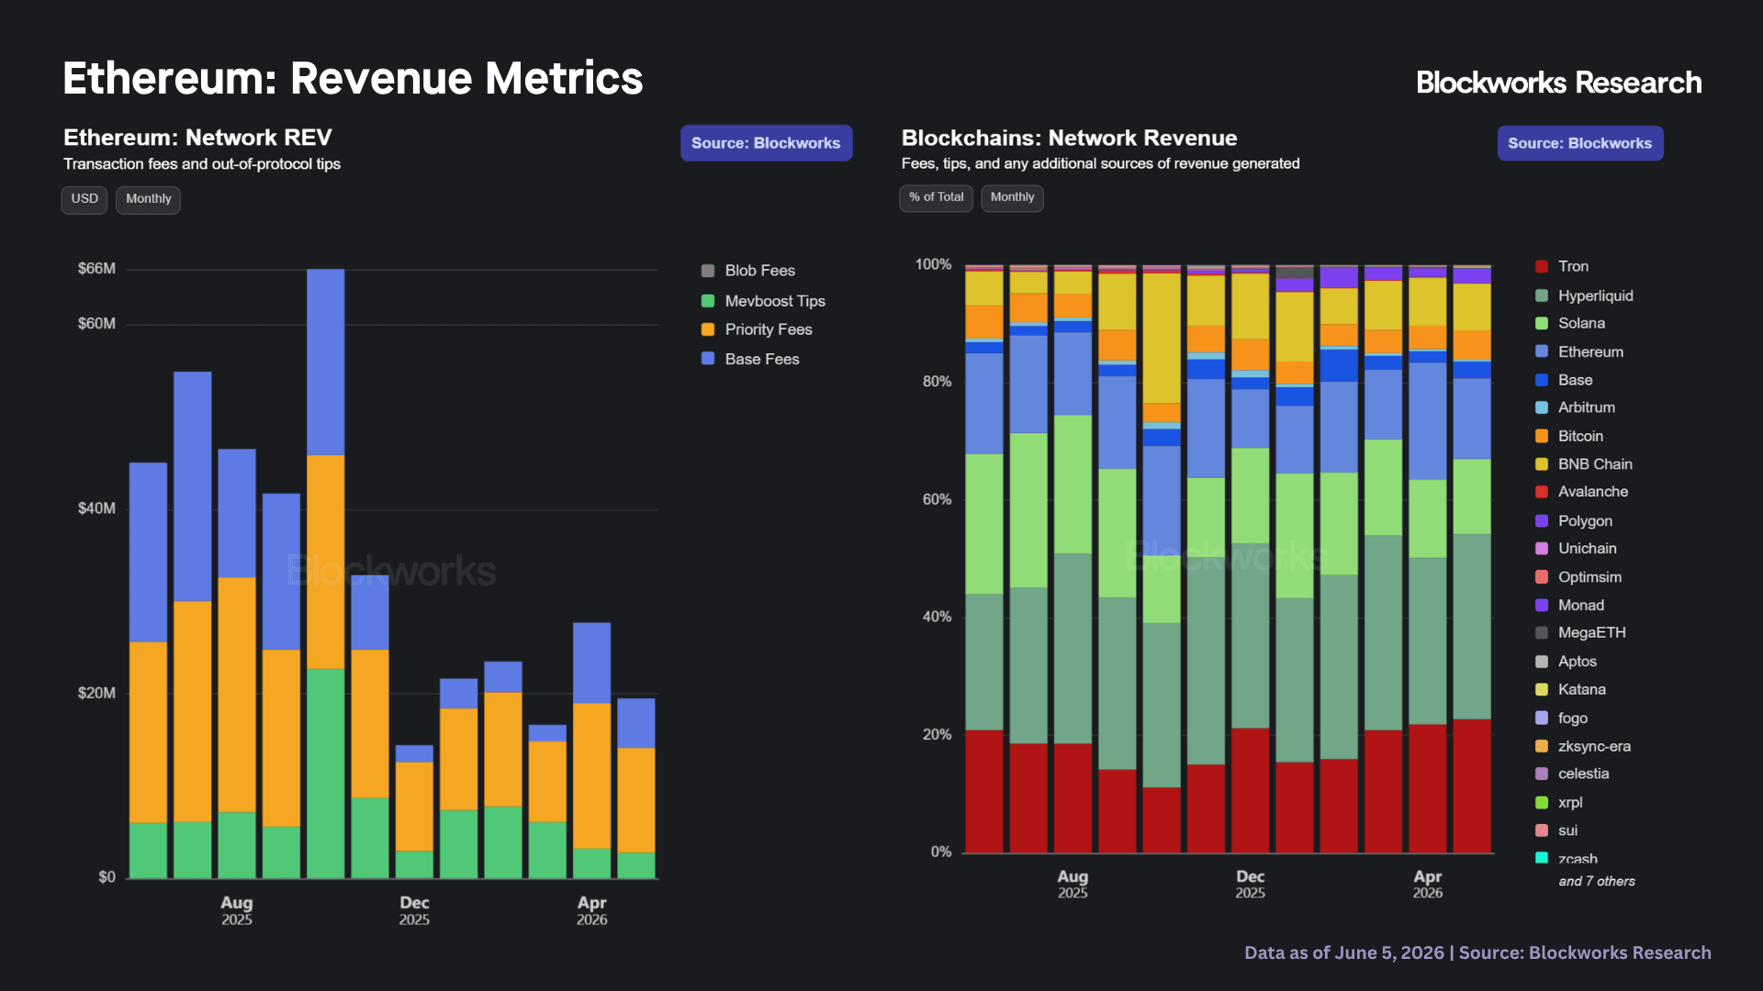Screen dimensions: 1763x991
Task: Click the fogo legend entry
Action: pos(1562,718)
